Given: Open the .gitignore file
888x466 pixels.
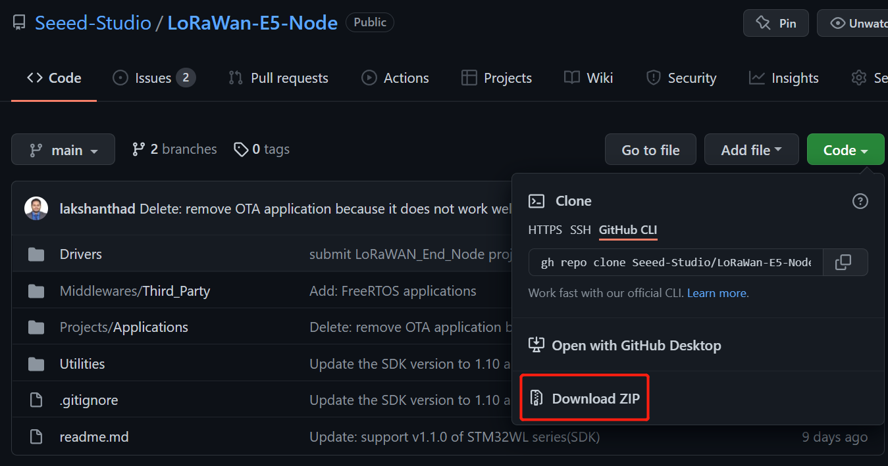Looking at the screenshot, I should pos(89,400).
